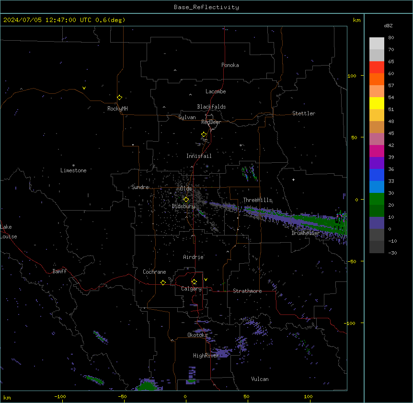Click the yellow V marker northwest of RockyMH
This screenshot has width=413, height=403.
84,88
